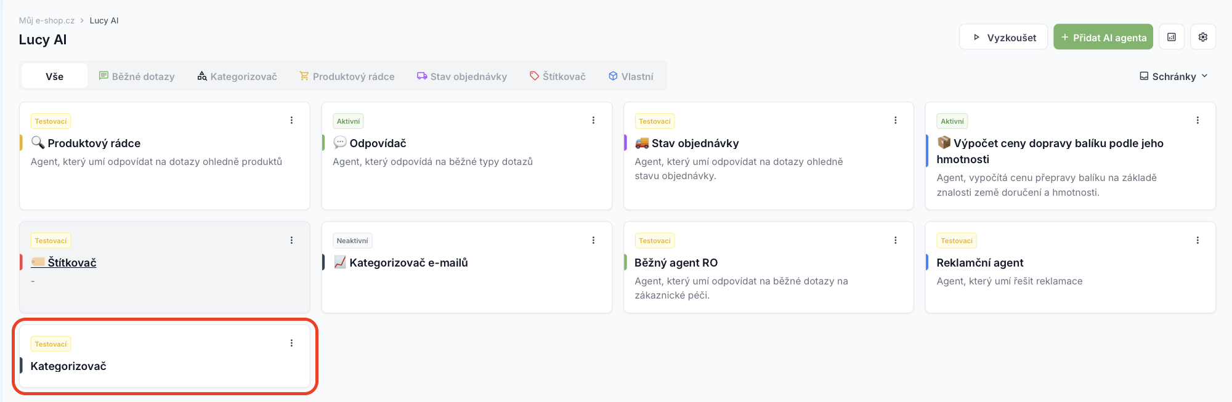Open the Stav objednávky agent card title
The image size is (1232, 402).
(x=695, y=143)
